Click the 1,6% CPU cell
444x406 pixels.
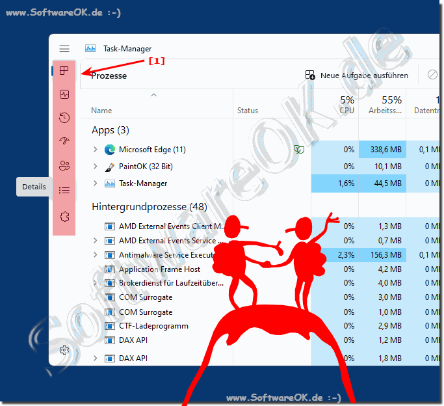tap(335, 183)
